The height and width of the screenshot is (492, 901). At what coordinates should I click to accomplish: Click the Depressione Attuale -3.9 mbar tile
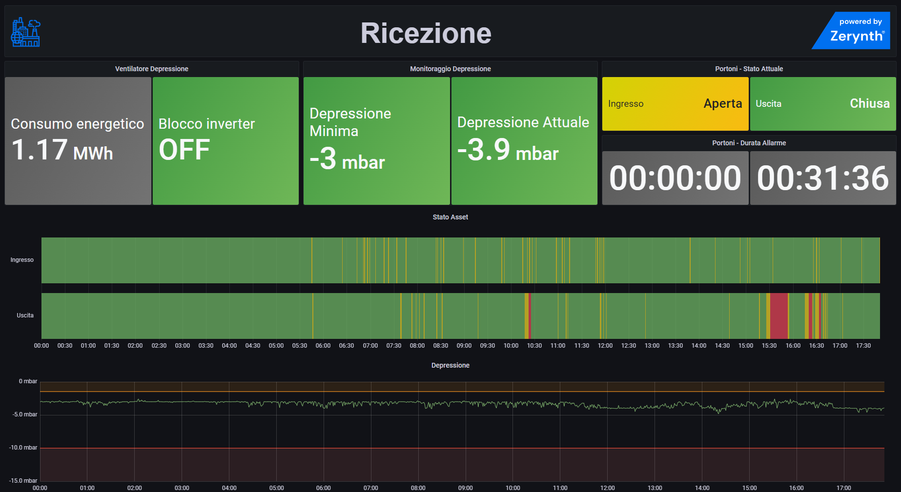pos(524,141)
